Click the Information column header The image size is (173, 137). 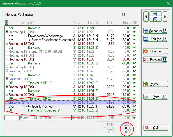pyautogui.click(x=26, y=23)
